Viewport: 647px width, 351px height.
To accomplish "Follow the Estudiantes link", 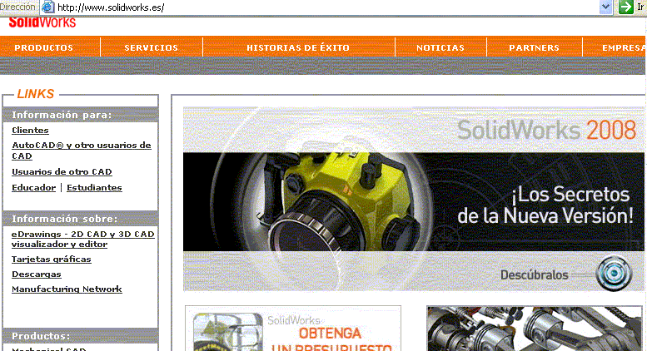I will 94,187.
